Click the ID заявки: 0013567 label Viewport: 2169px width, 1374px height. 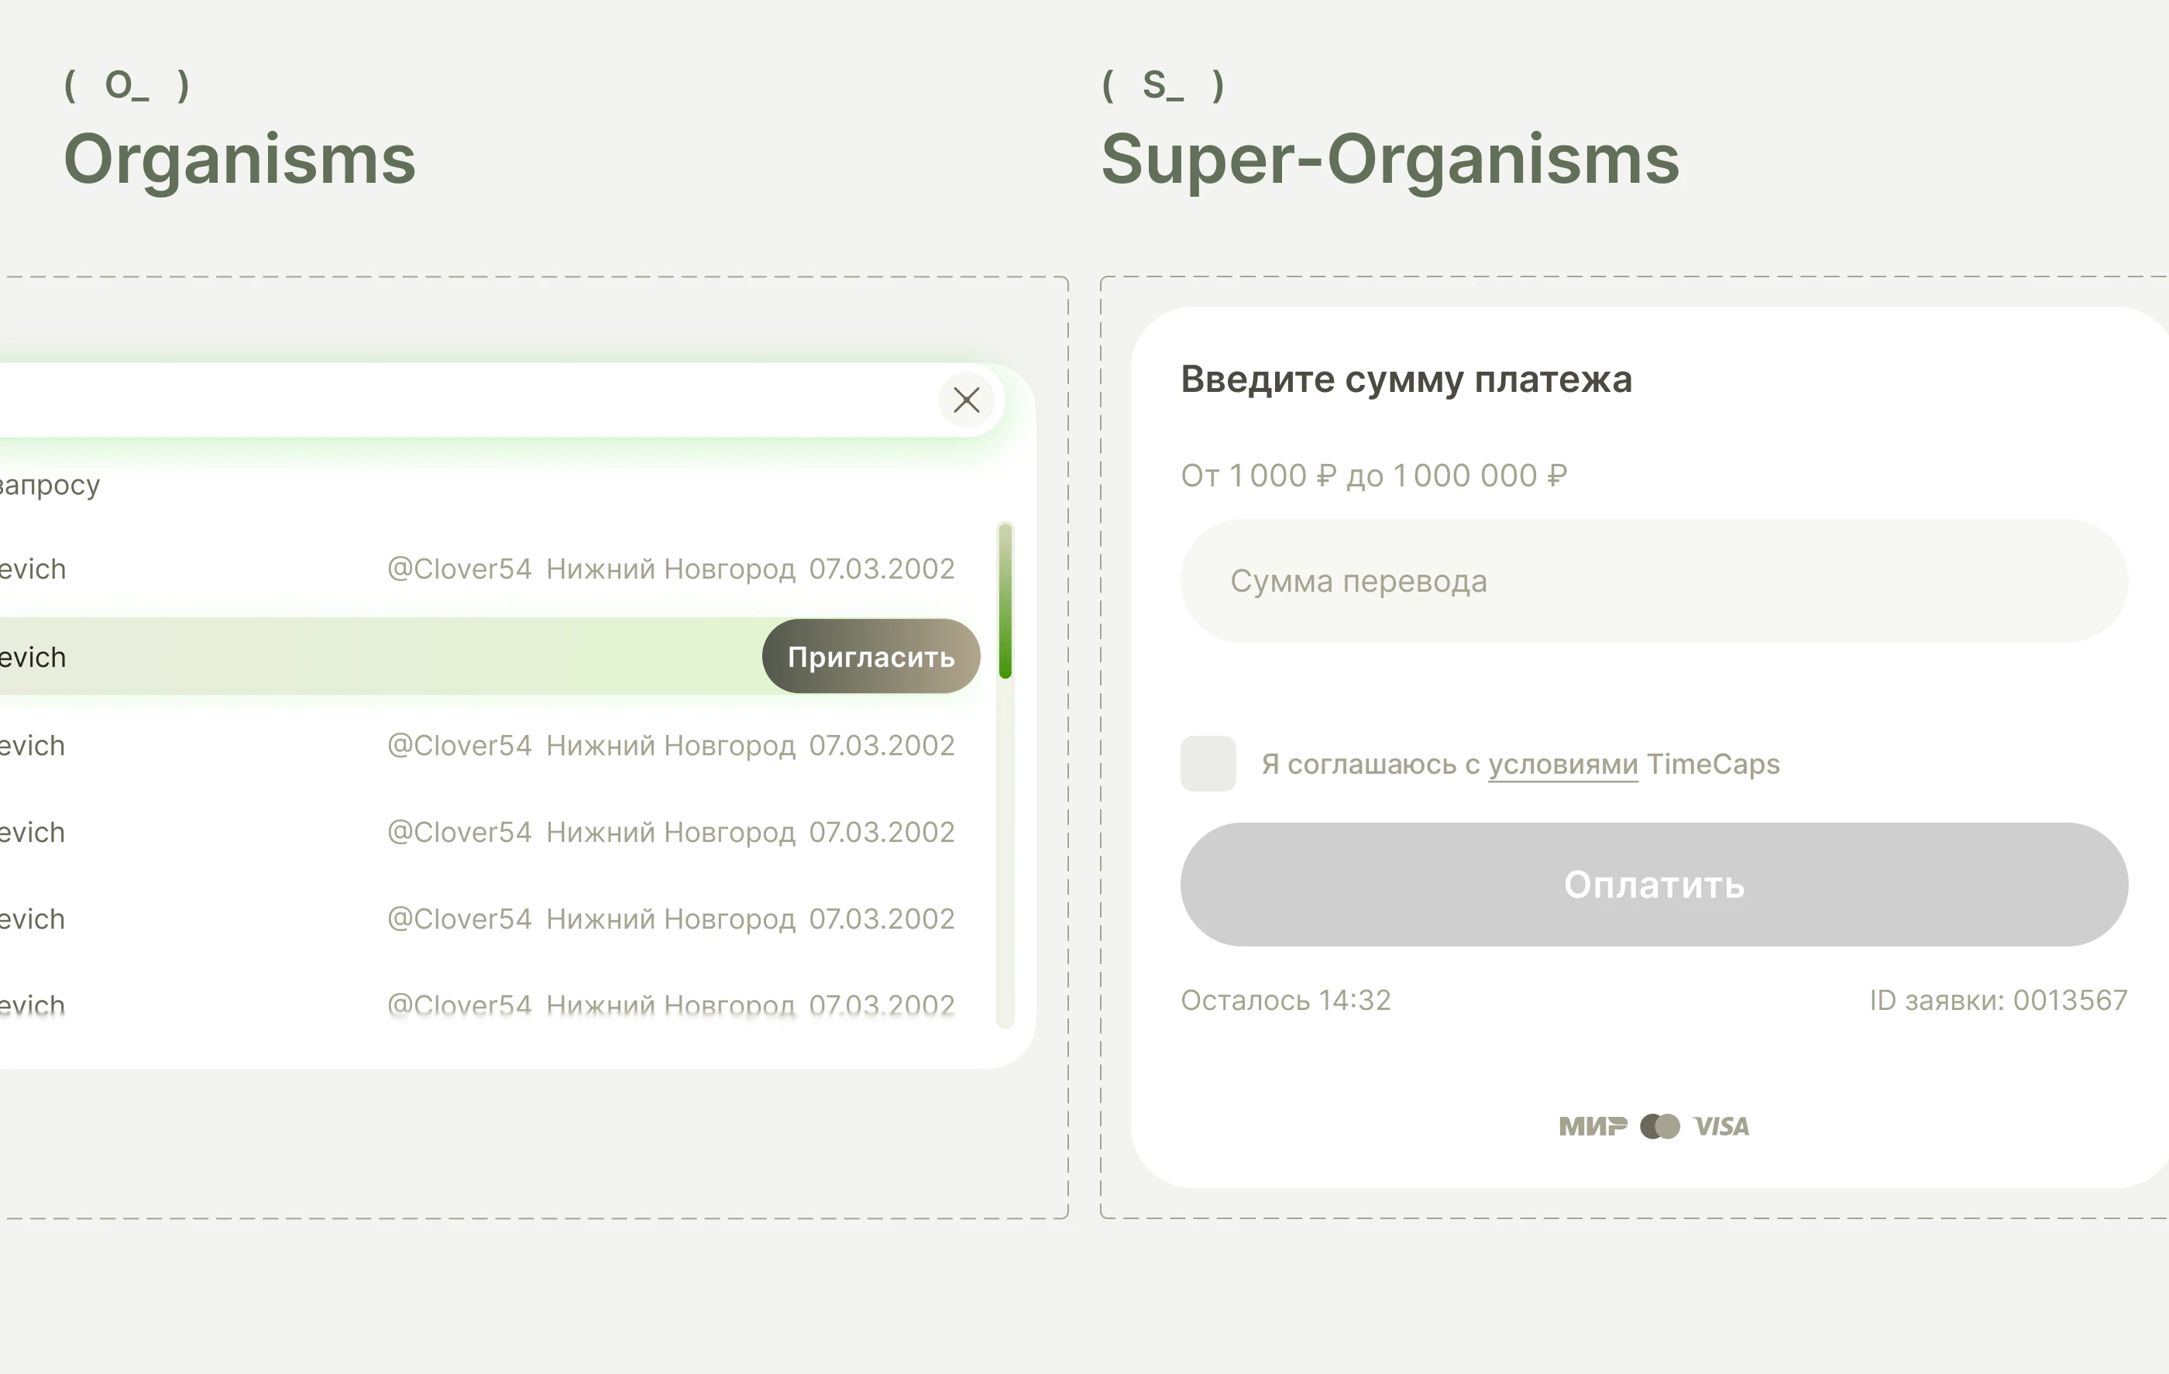[1999, 1001]
